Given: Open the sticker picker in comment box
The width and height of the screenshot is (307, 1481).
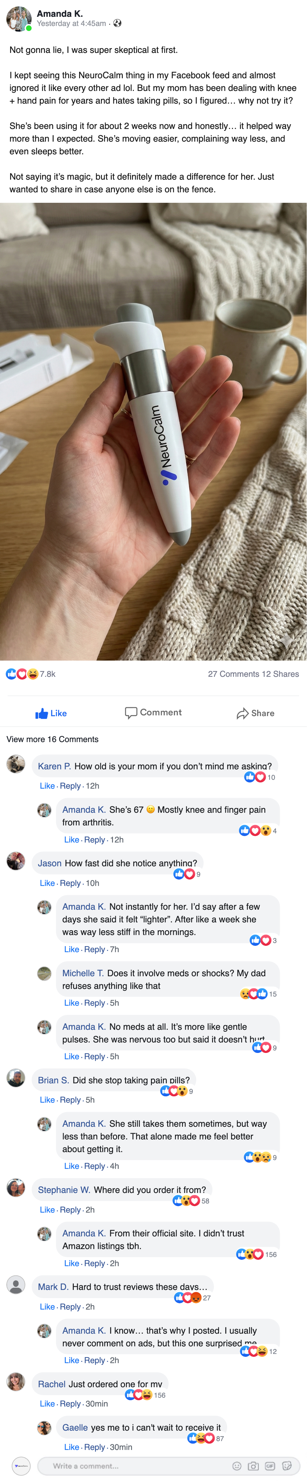Looking at the screenshot, I should pyautogui.click(x=287, y=1465).
